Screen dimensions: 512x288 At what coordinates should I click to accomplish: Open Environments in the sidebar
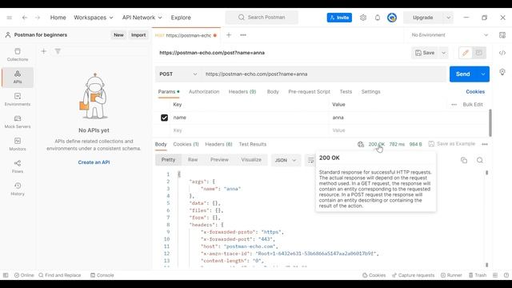click(18, 99)
